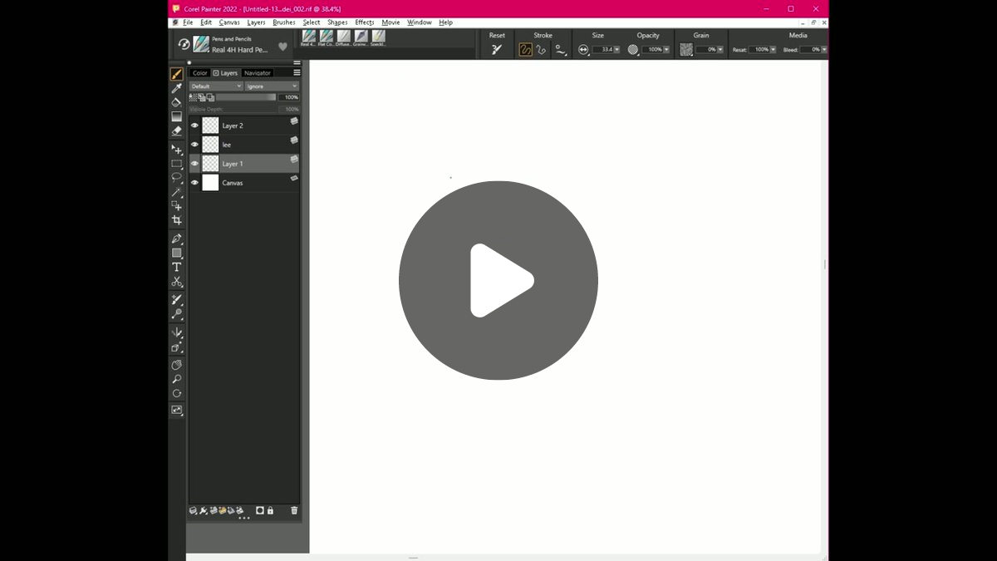Select the Lasso tool
The height and width of the screenshot is (561, 997).
(x=176, y=177)
